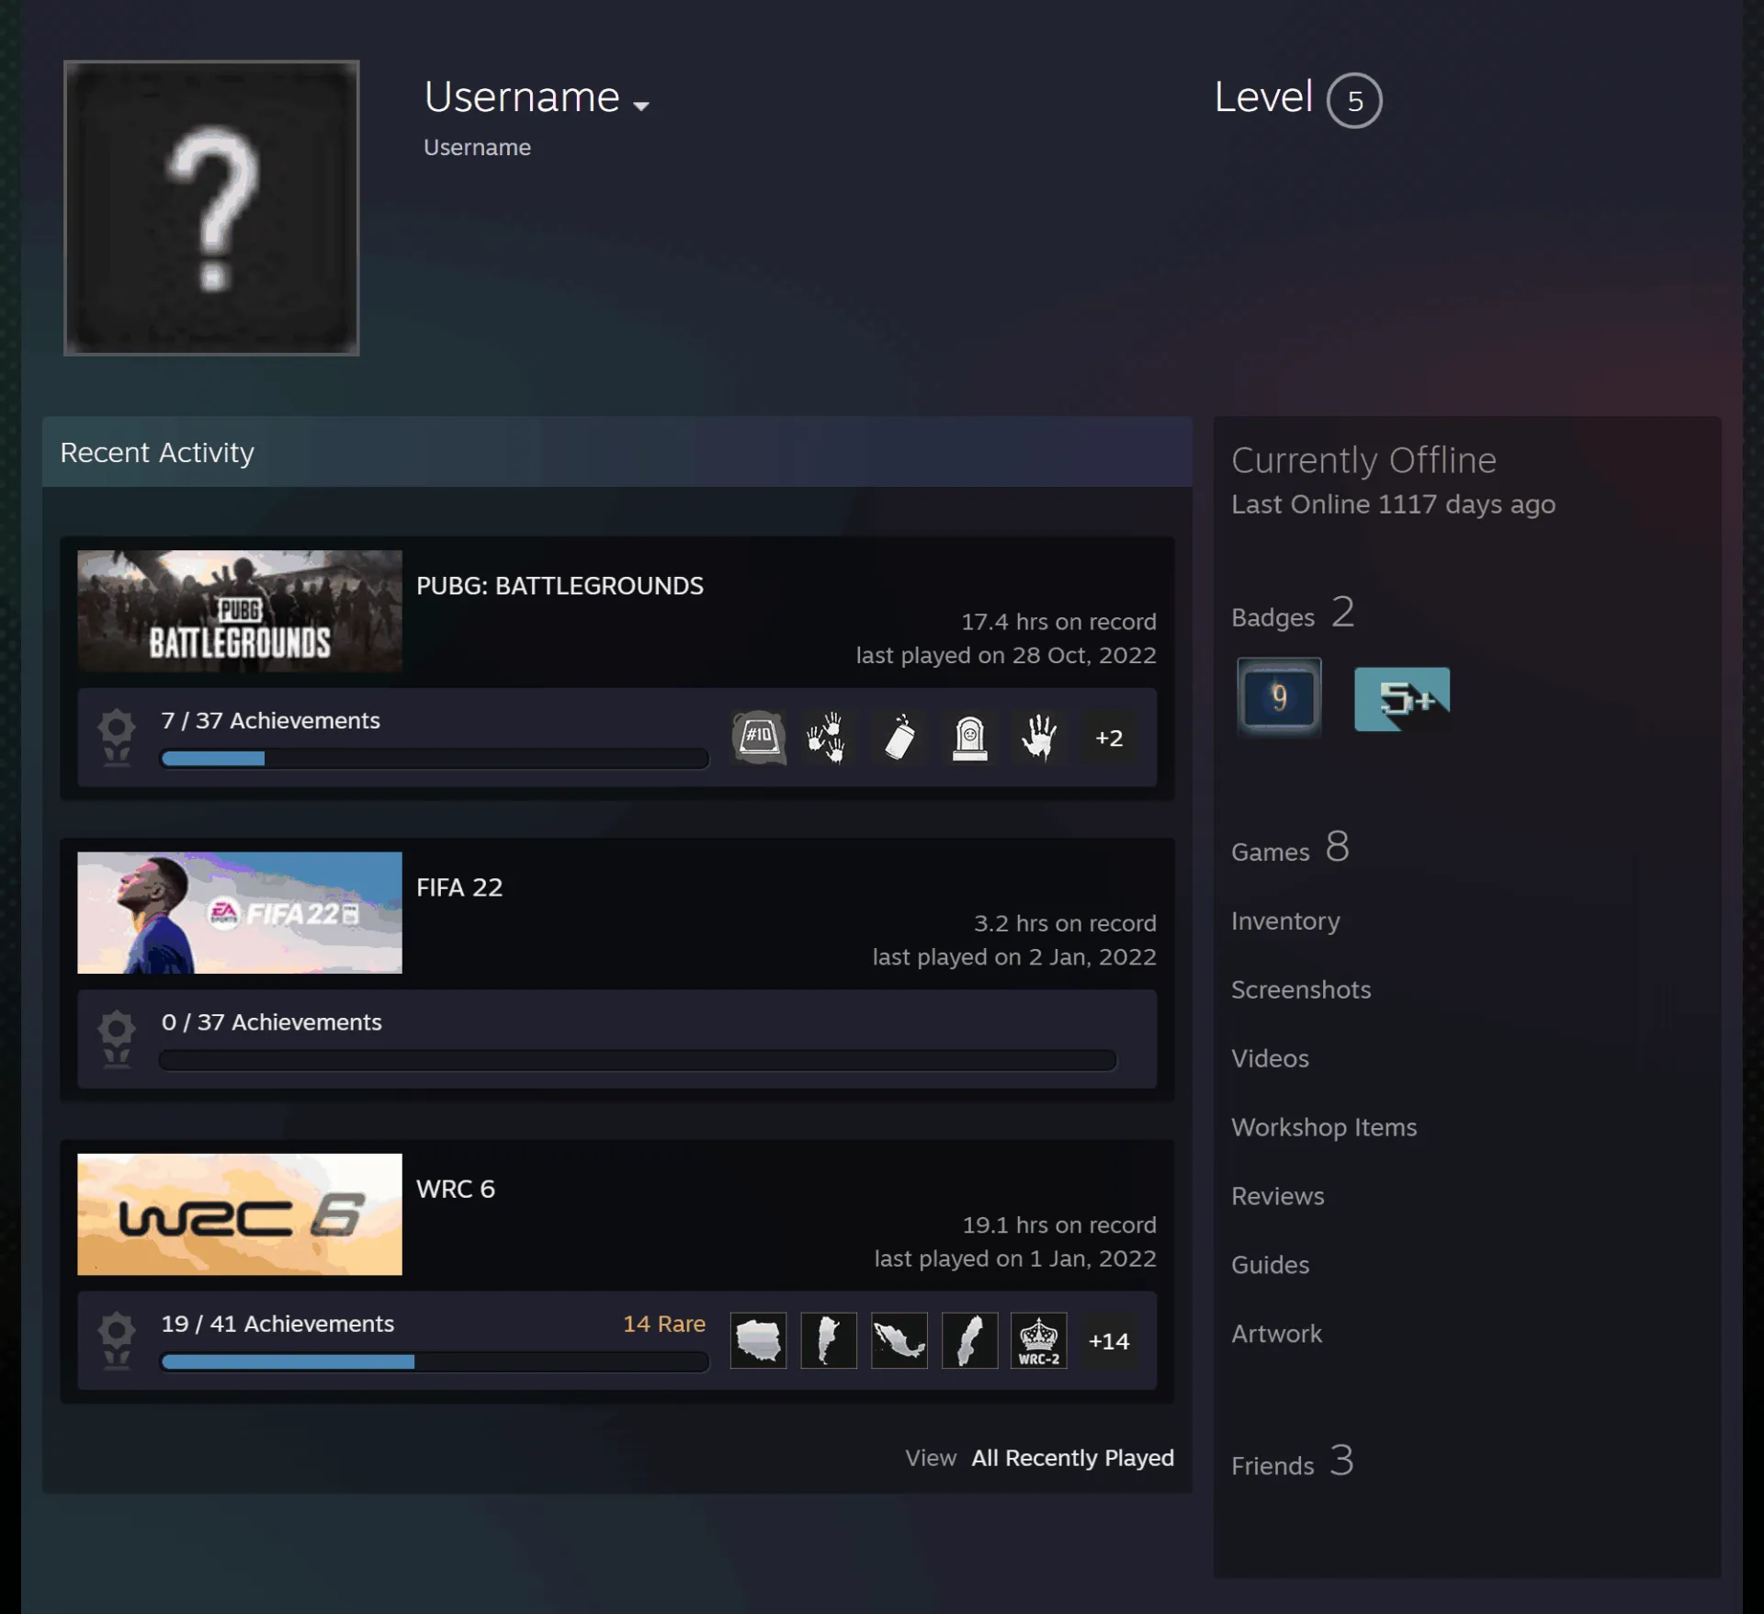Click the PUBG spray can achievement icon

click(899, 738)
